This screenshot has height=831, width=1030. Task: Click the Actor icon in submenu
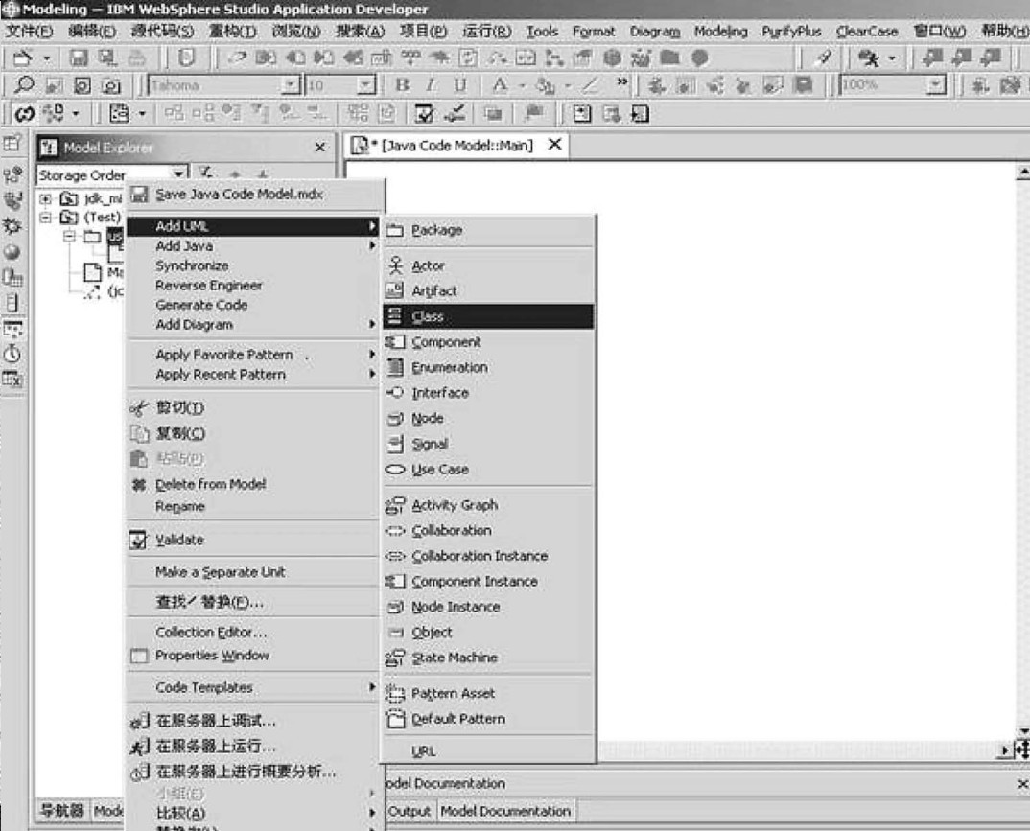tap(394, 265)
